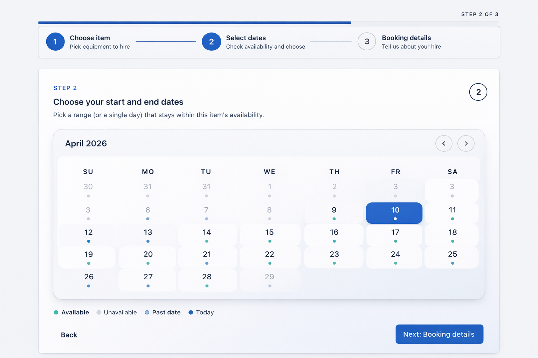
Task: Click the step 2 Select dates circle
Action: pyautogui.click(x=211, y=42)
